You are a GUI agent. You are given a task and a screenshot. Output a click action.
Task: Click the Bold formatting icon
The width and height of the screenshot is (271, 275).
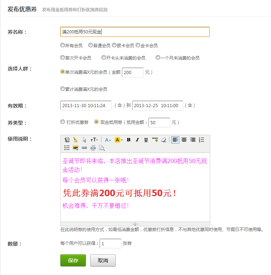128,140
